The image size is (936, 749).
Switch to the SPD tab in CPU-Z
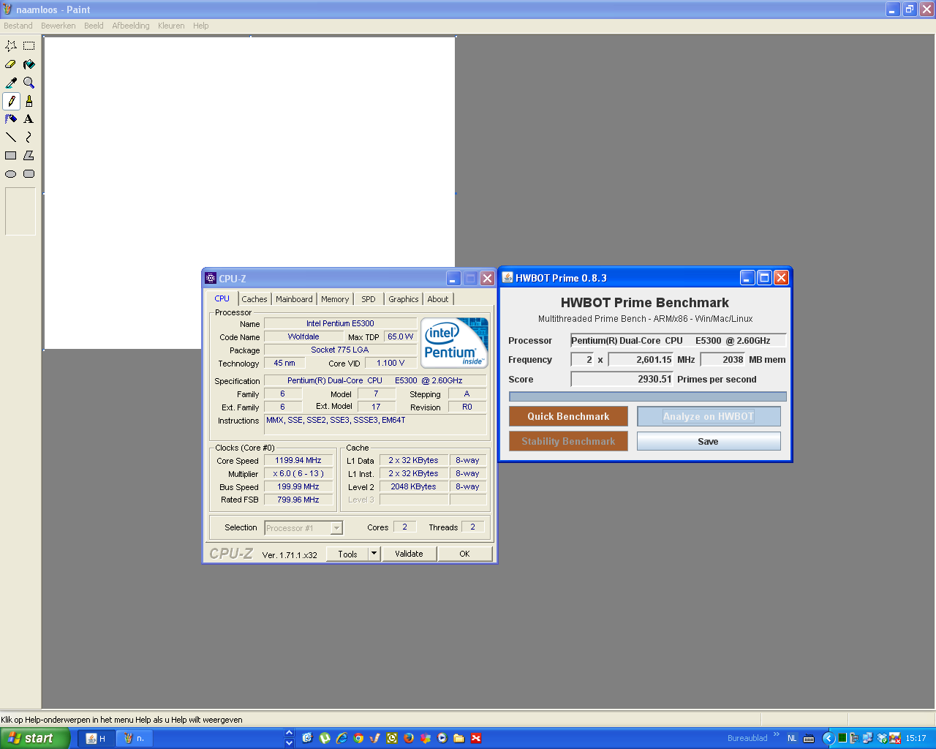click(369, 299)
